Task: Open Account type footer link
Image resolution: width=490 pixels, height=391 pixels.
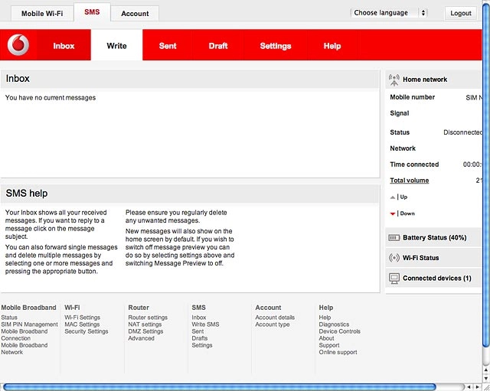Action: point(273,324)
